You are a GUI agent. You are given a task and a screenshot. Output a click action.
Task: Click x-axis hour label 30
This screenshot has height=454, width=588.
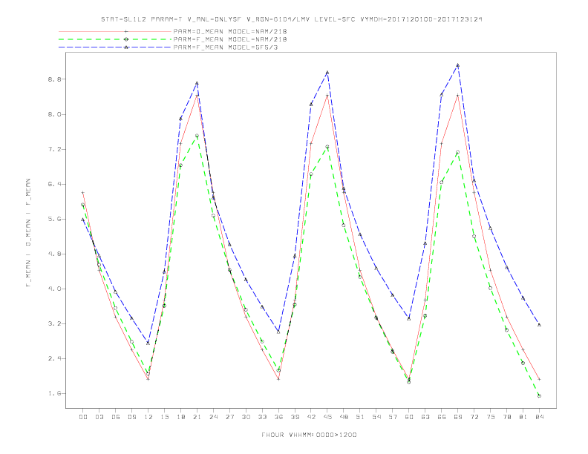click(246, 417)
